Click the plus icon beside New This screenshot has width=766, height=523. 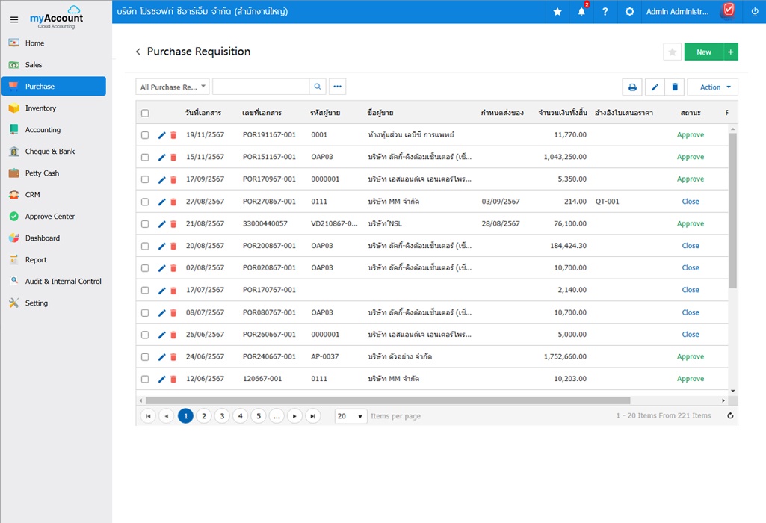[x=731, y=52]
